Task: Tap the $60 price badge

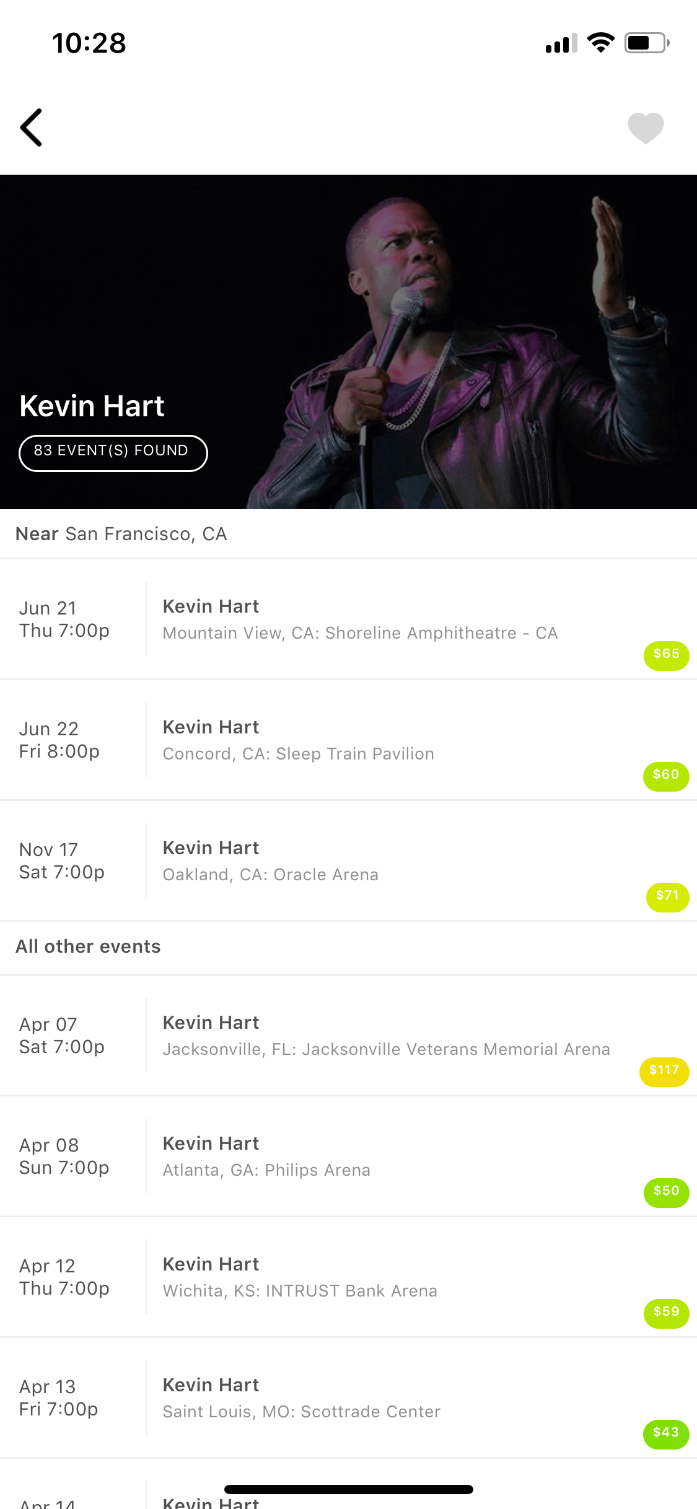Action: [666, 776]
